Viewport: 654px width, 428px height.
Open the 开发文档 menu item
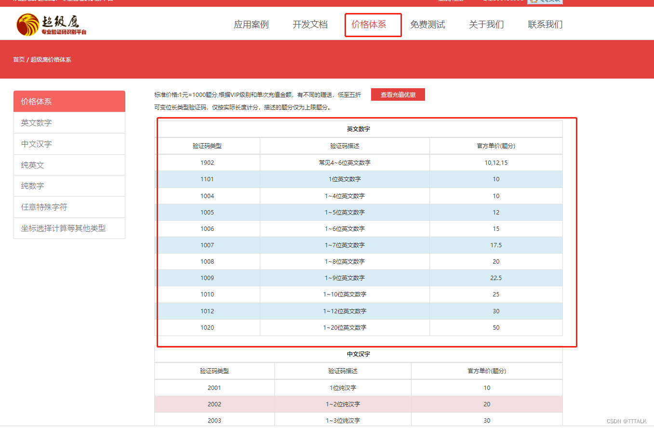click(x=310, y=25)
